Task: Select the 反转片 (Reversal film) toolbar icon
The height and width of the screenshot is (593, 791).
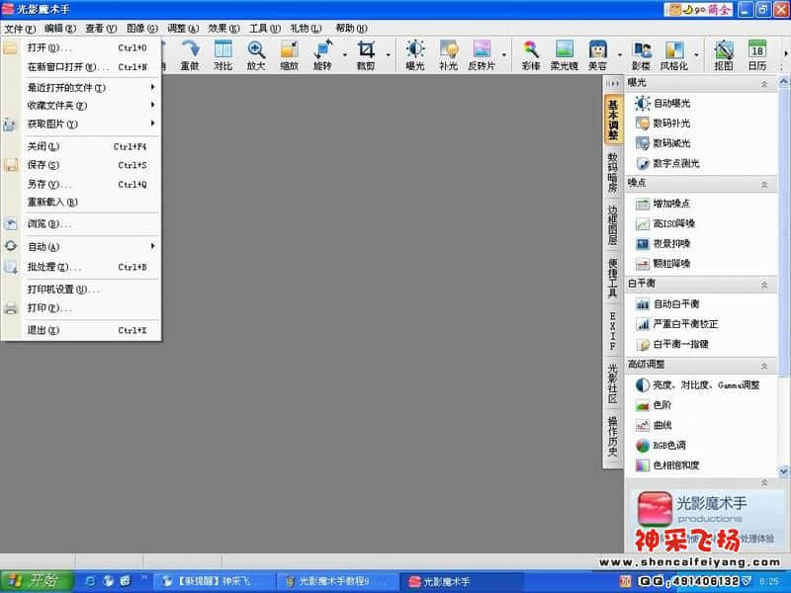Action: coord(482,50)
